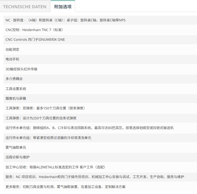The image size is (197, 194).
Task: Click the 250个刀具位置 齿条式弹匣 row
Action: [x=100, y=118]
